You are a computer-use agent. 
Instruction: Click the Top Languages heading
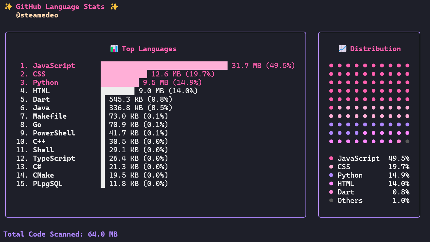pos(149,49)
